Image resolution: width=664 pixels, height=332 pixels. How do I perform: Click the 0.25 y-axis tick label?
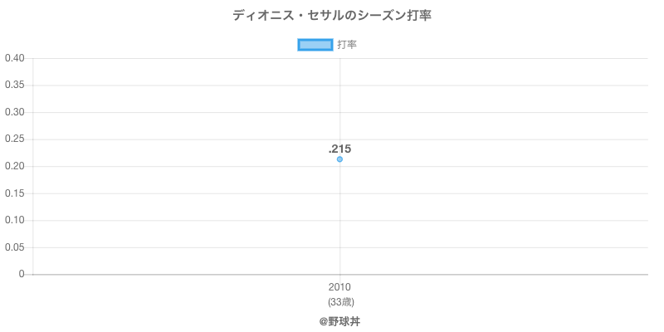pyautogui.click(x=14, y=139)
